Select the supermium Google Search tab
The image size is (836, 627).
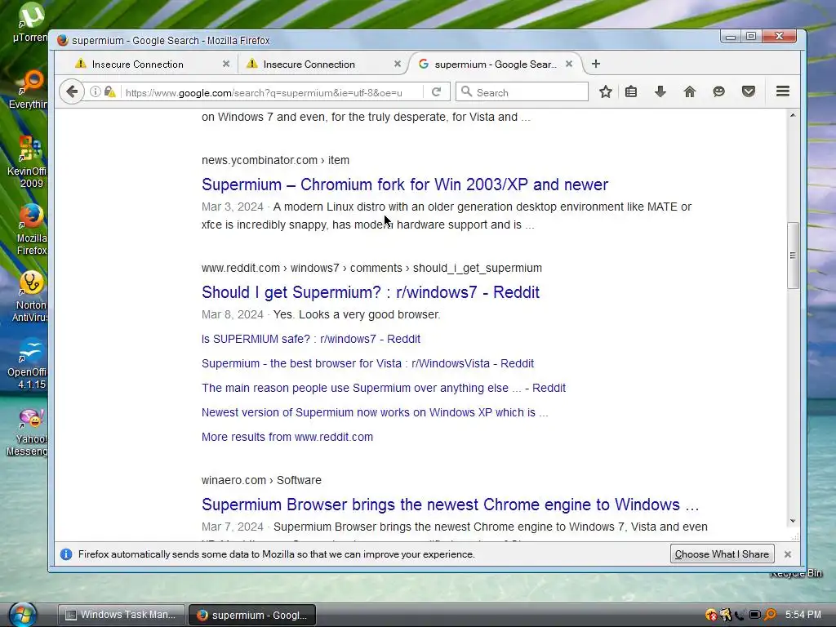tap(495, 64)
